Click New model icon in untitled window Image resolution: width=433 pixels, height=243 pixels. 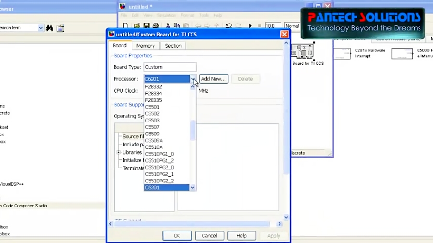[126, 25]
